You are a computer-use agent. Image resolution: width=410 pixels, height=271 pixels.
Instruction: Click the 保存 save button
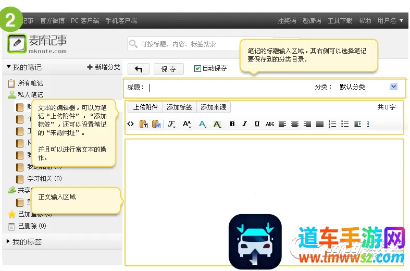169,69
